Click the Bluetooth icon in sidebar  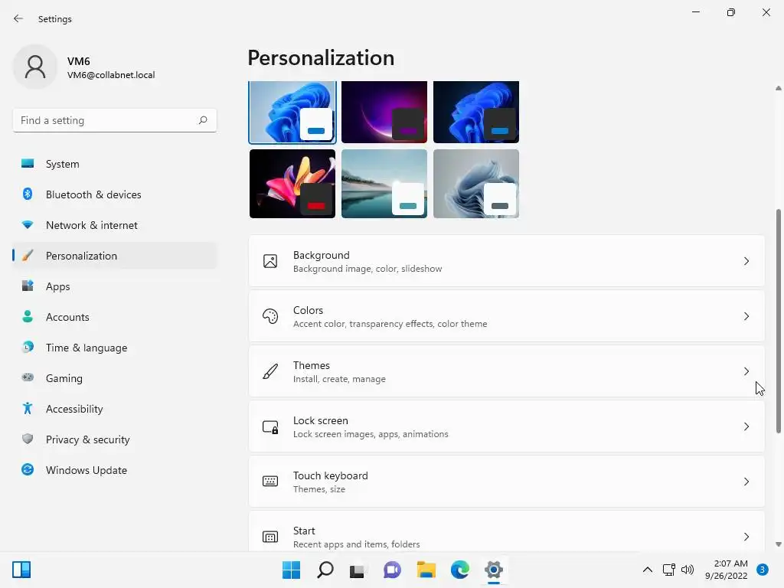tap(28, 194)
